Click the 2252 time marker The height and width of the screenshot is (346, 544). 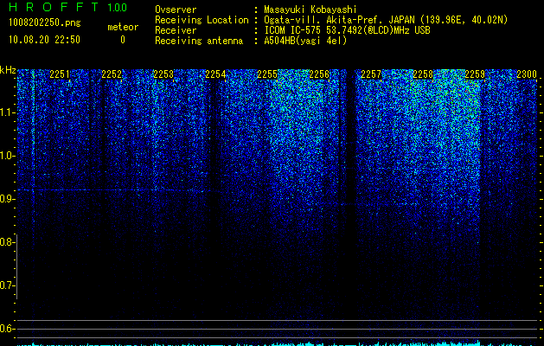click(x=112, y=74)
